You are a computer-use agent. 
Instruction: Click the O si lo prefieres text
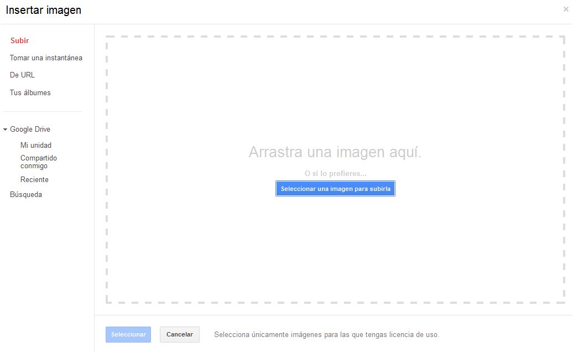click(335, 174)
